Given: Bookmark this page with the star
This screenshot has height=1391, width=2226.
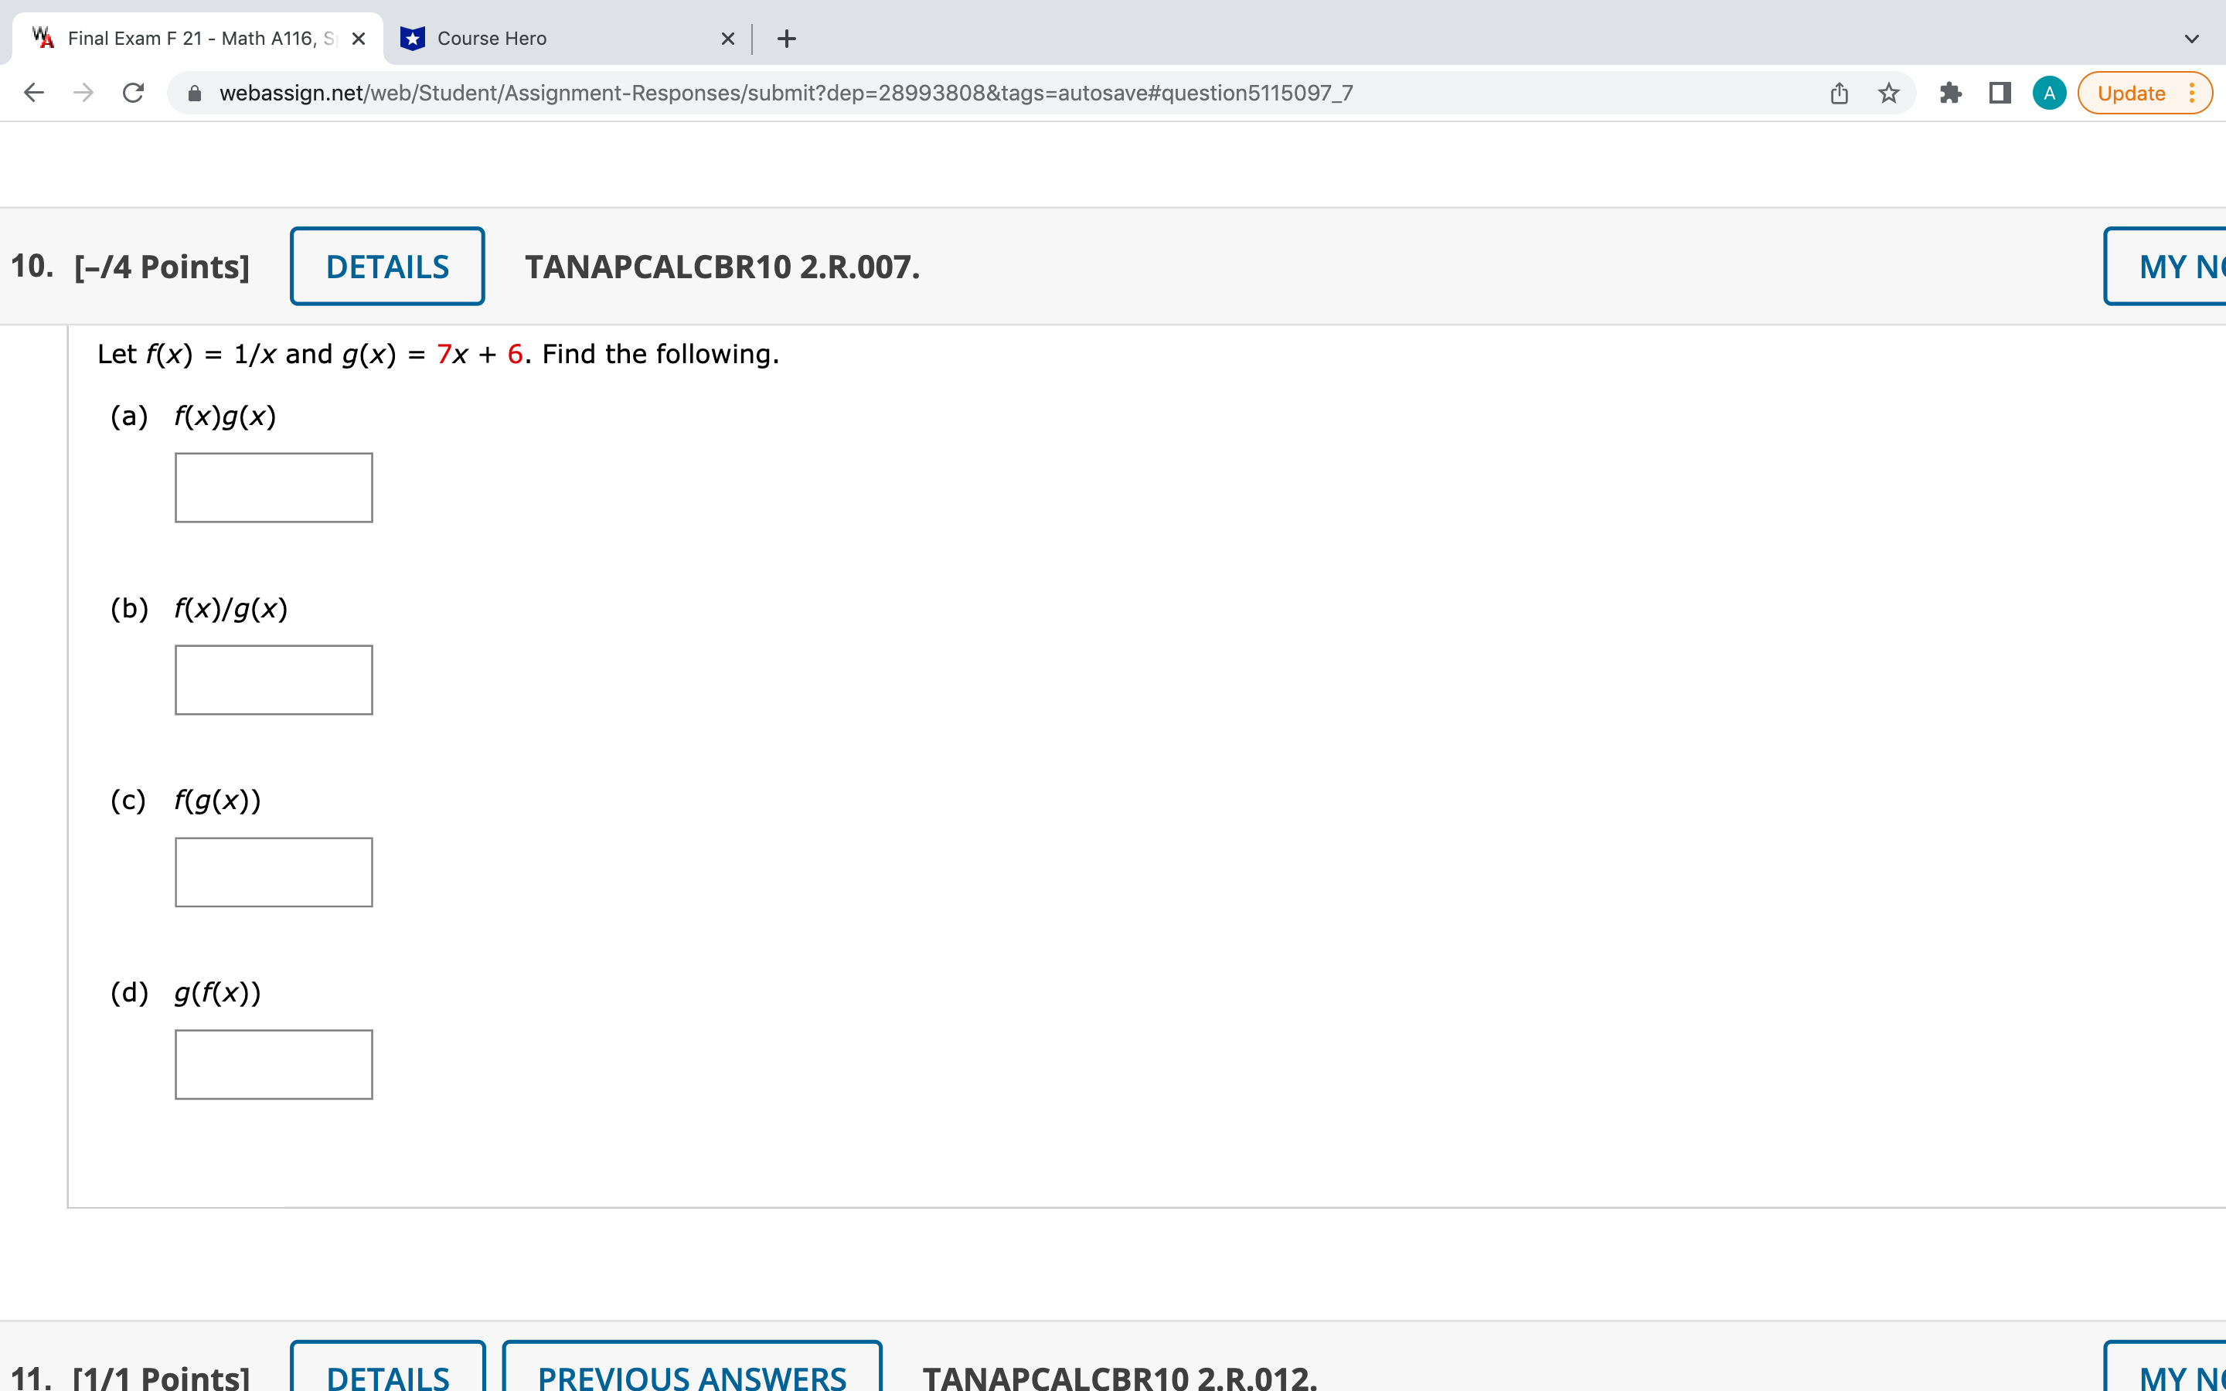Looking at the screenshot, I should [1888, 93].
